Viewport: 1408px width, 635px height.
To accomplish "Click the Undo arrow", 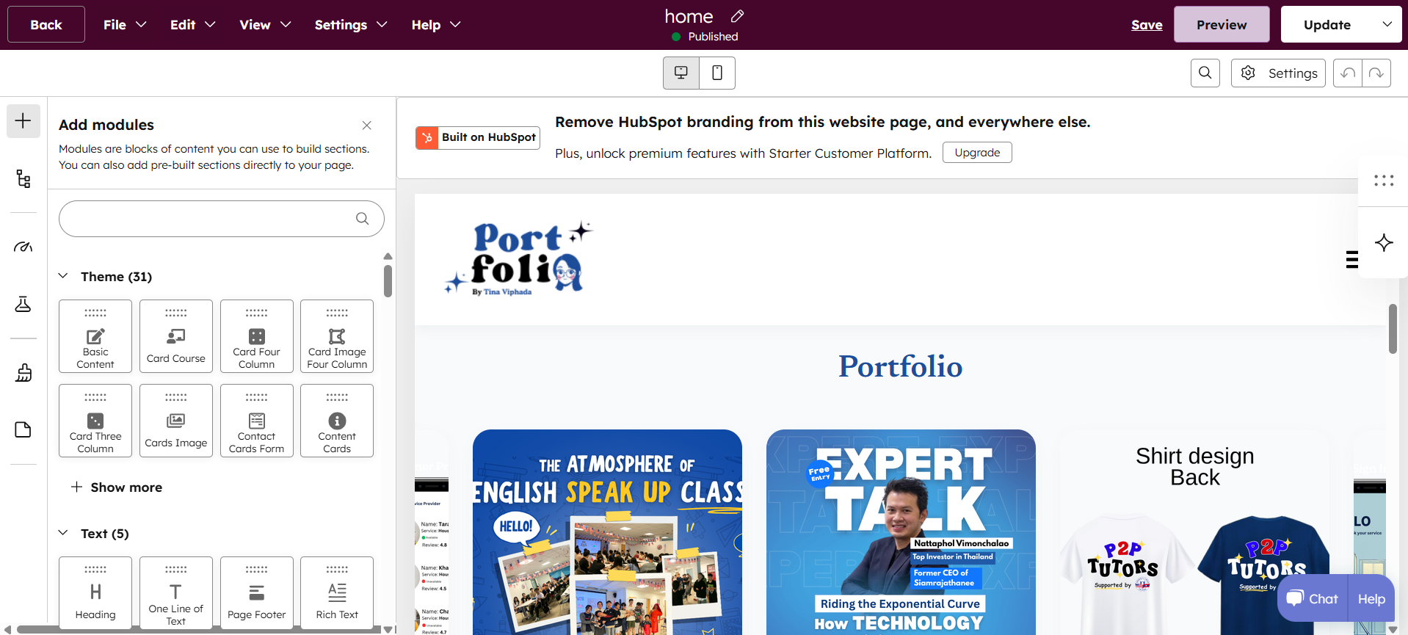I will pyautogui.click(x=1348, y=73).
